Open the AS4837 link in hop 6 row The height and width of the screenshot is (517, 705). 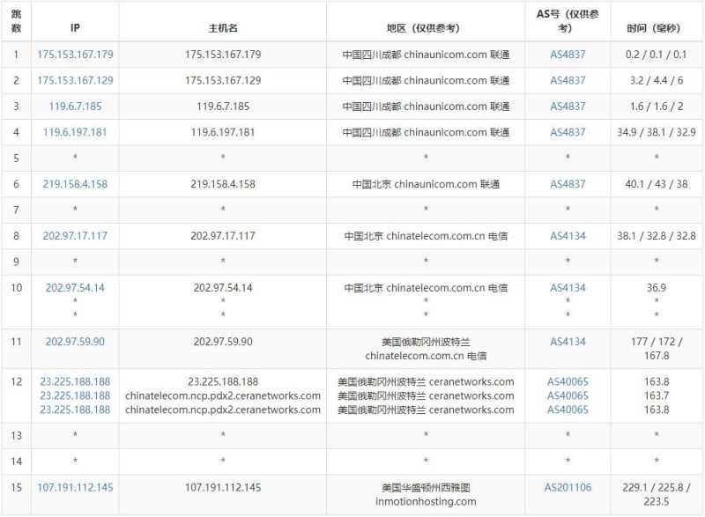(568, 184)
